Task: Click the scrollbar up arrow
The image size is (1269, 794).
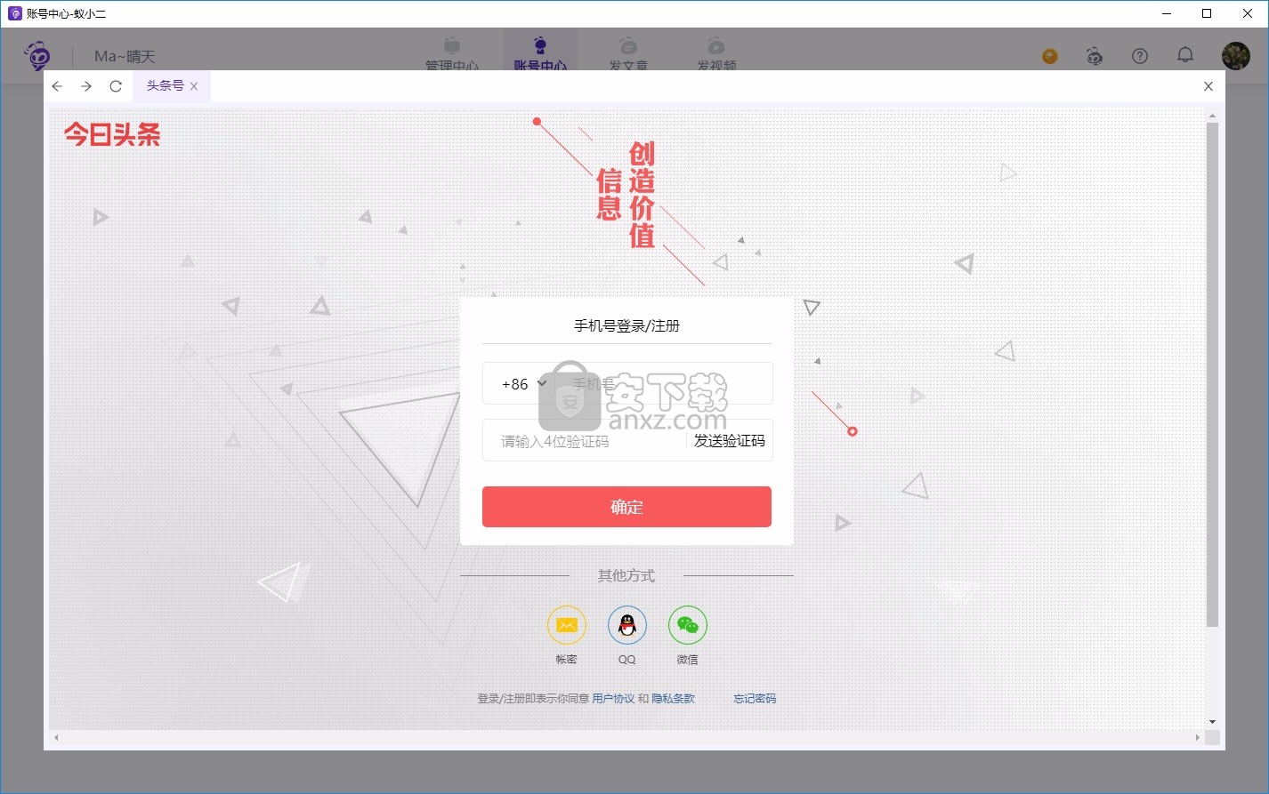Action: pos(1212,116)
